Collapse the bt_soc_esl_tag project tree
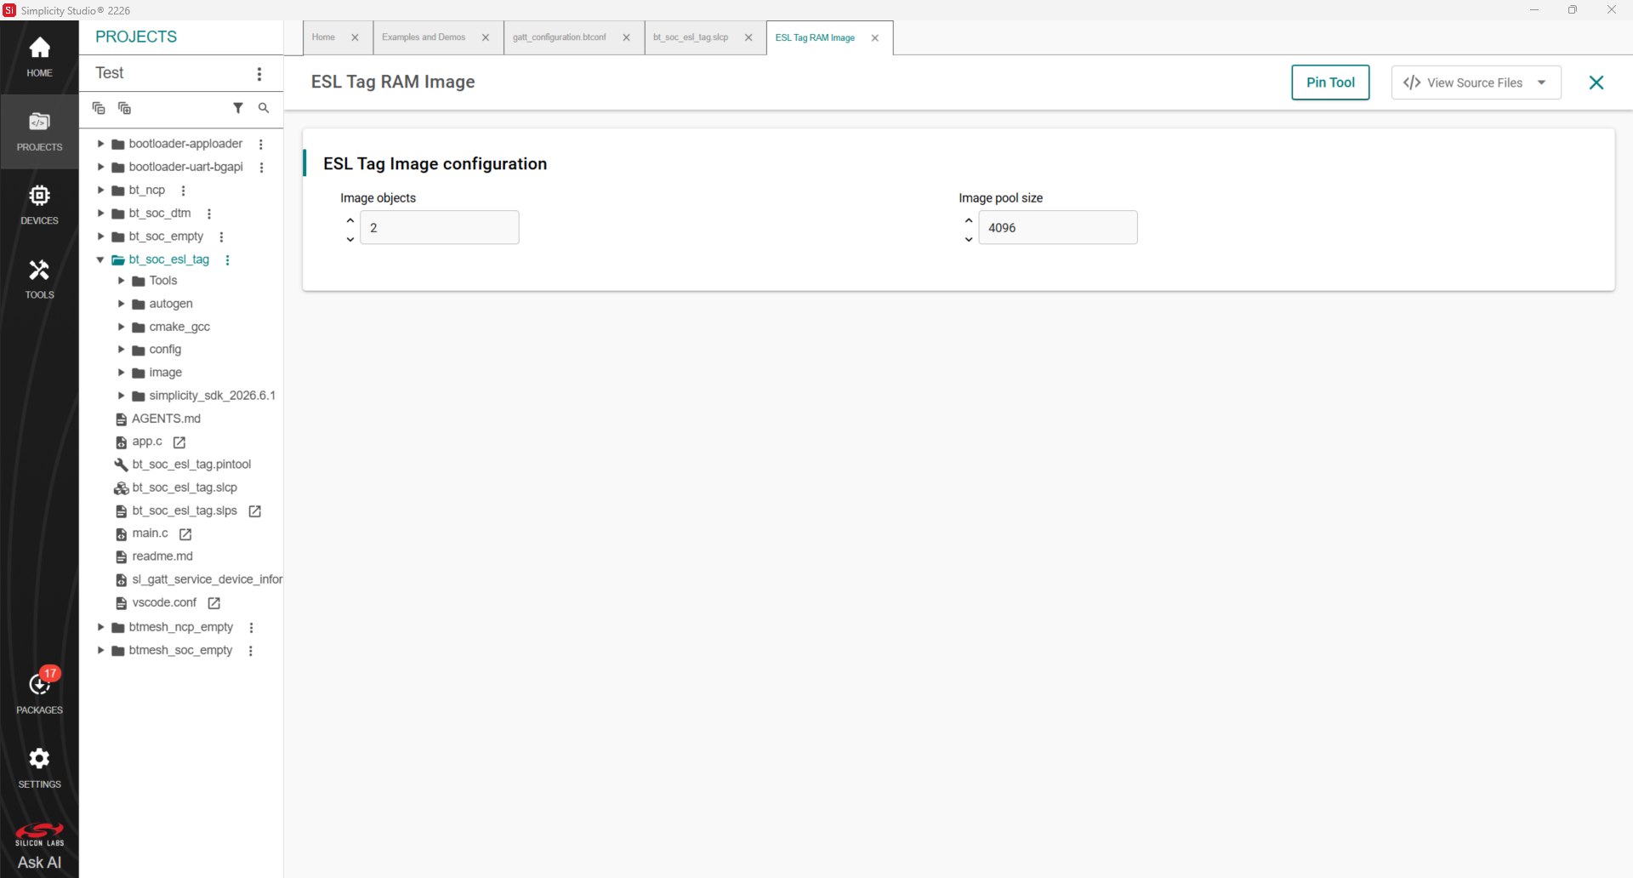Viewport: 1633px width, 878px height. (100, 259)
